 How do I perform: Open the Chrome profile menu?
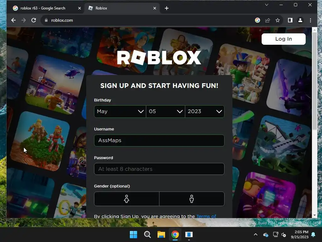[300, 20]
